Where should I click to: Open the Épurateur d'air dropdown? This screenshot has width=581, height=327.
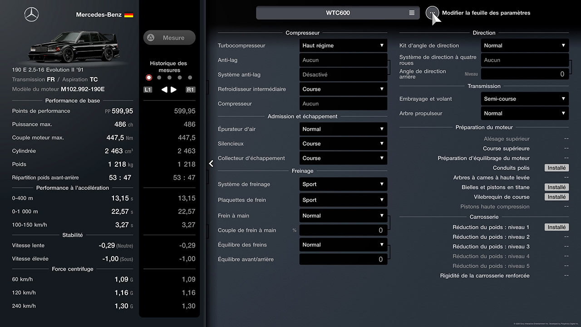(x=343, y=129)
